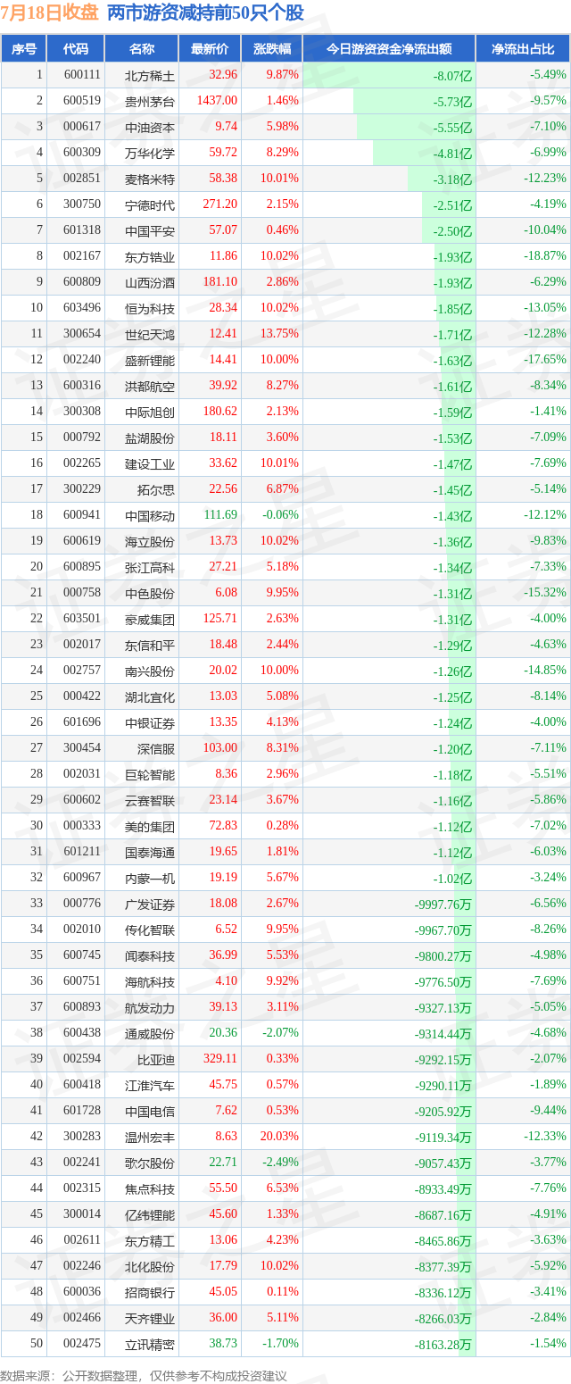Screen dimensions: 571x1384
Task: Click the 名称 column header
Action: (x=142, y=49)
